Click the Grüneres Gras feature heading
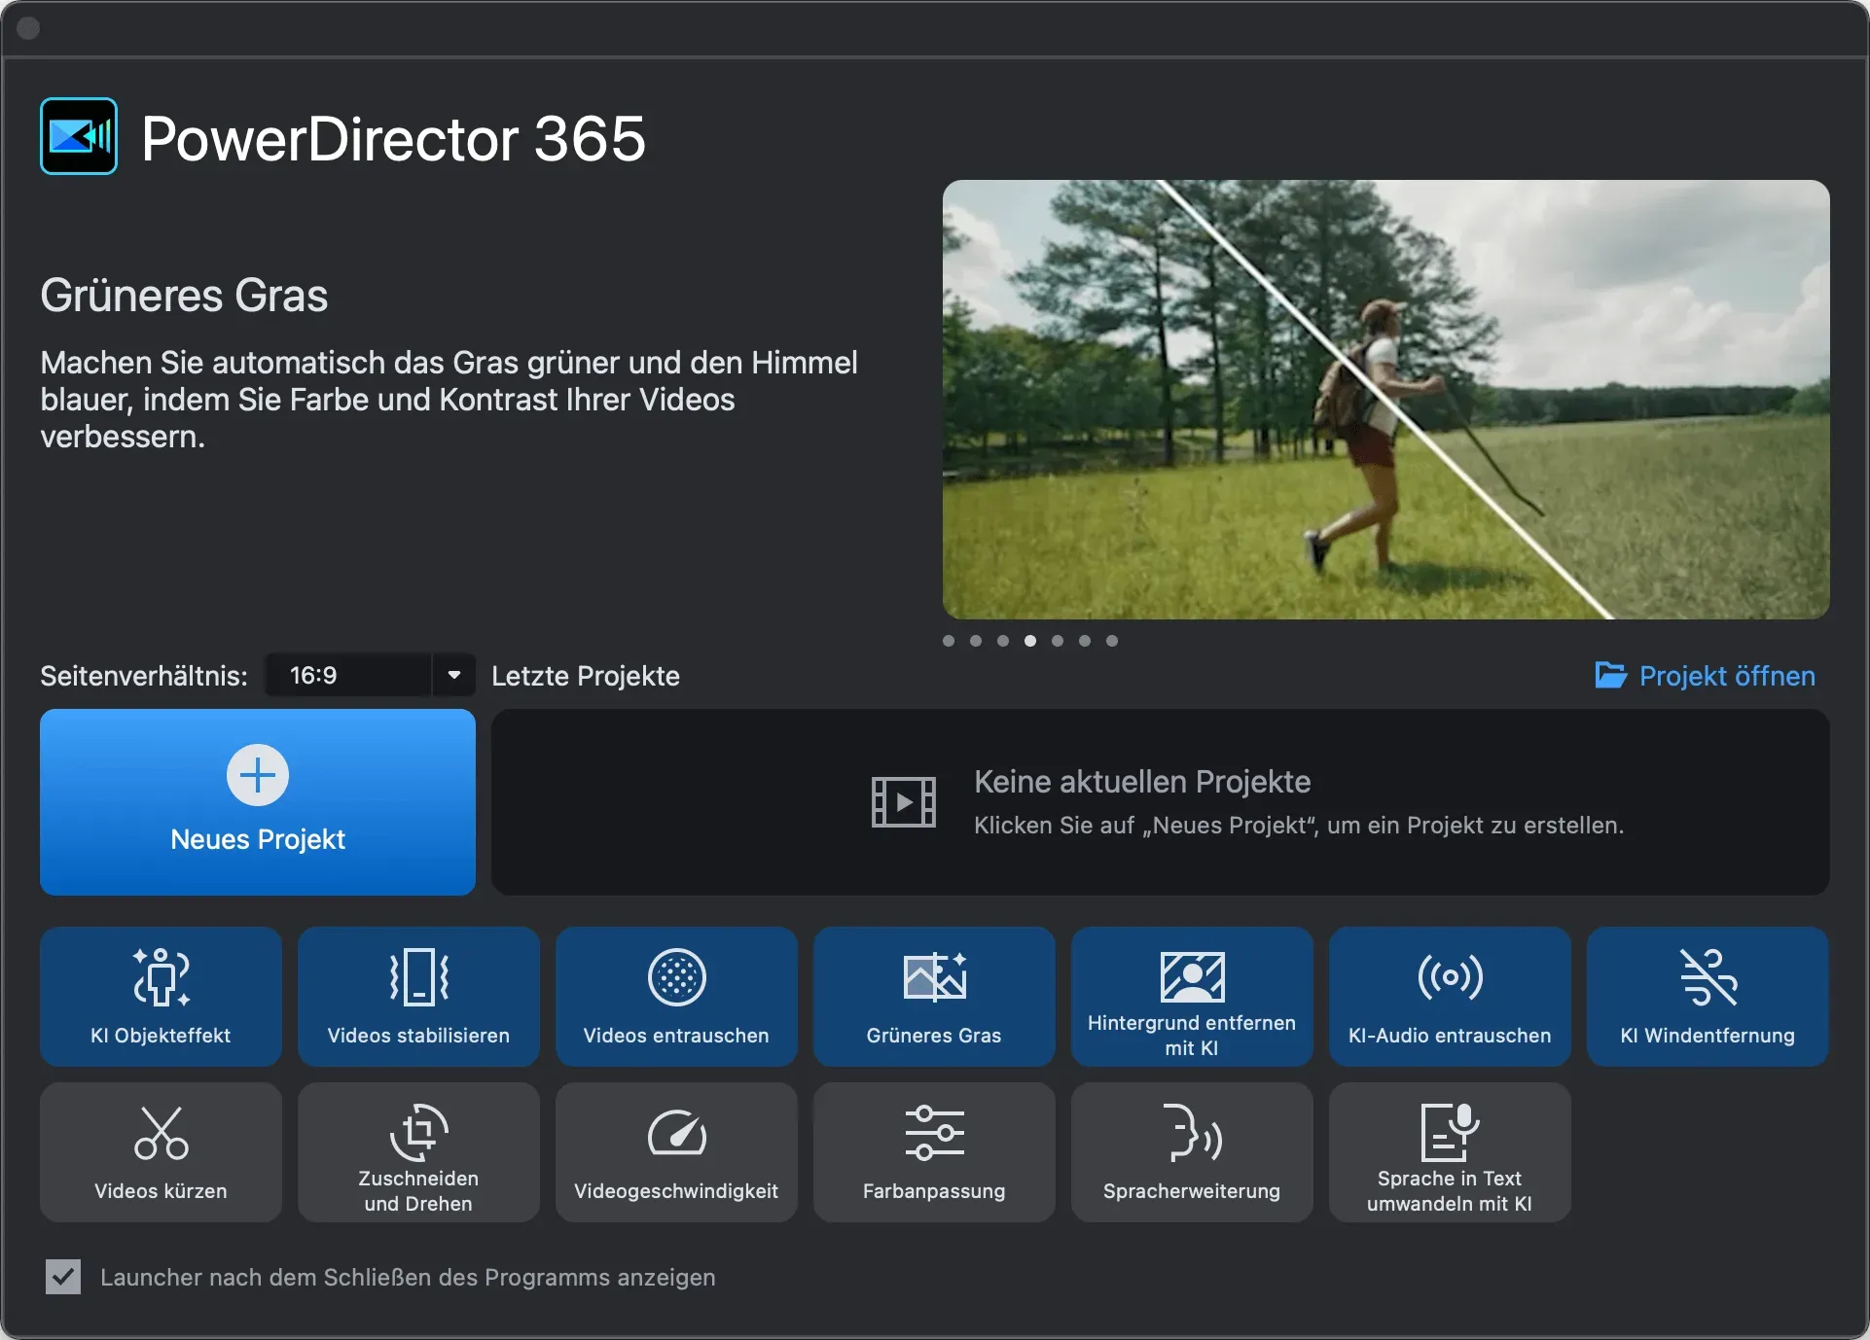The height and width of the screenshot is (1340, 1870). click(x=184, y=296)
